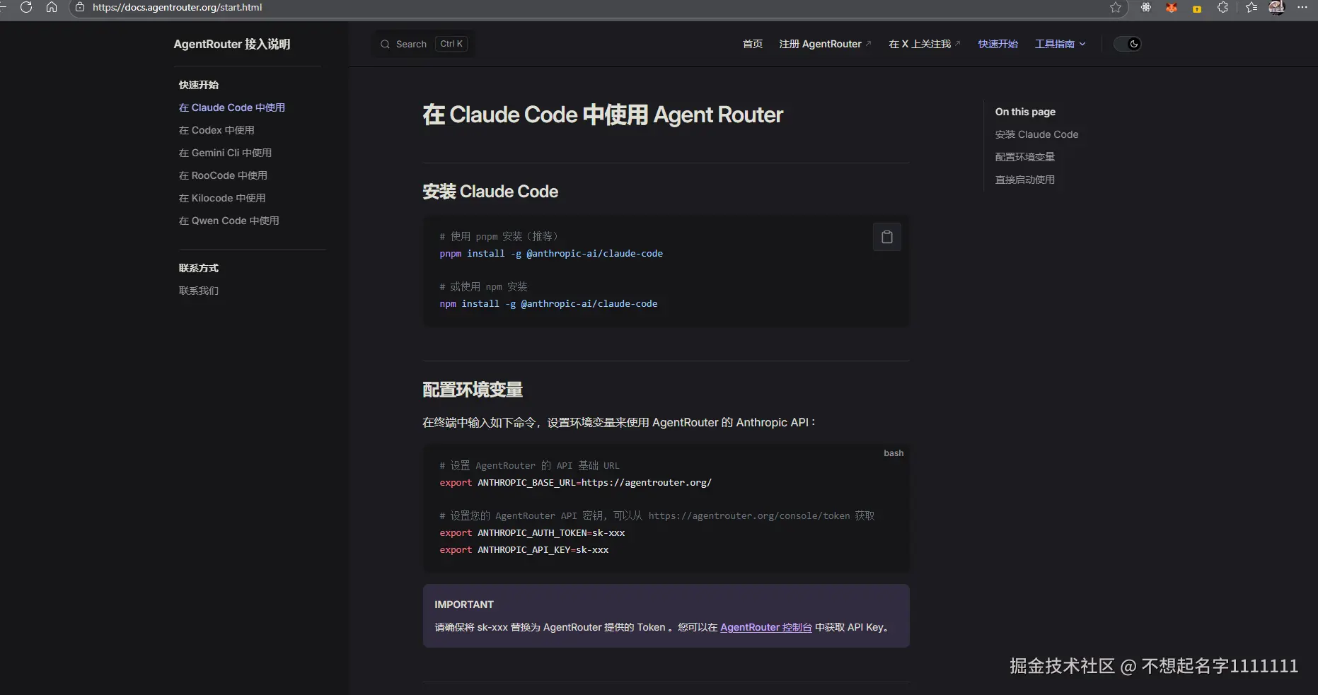Copy the install code block to clipboard
The height and width of the screenshot is (695, 1318).
click(x=887, y=237)
